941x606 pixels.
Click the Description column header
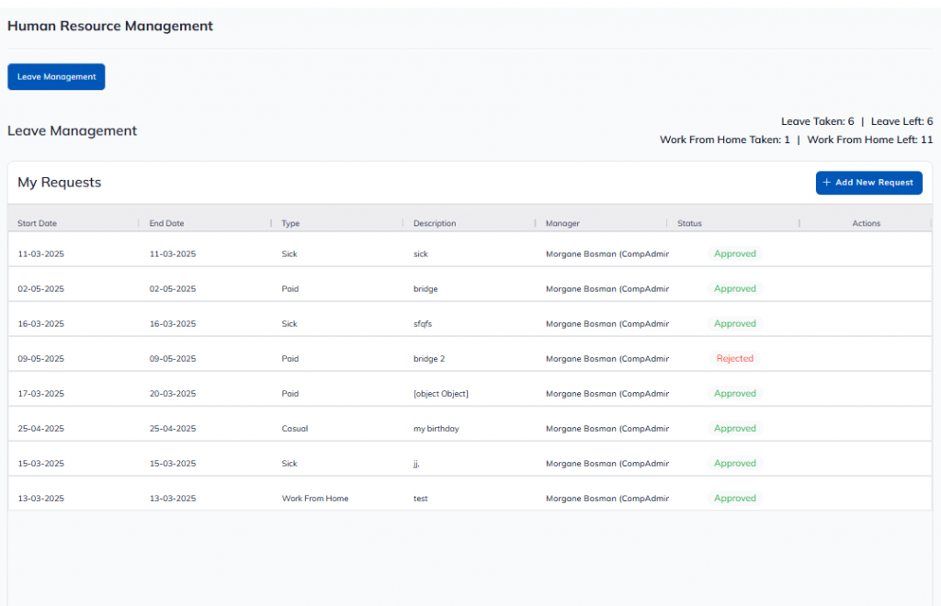(x=435, y=223)
